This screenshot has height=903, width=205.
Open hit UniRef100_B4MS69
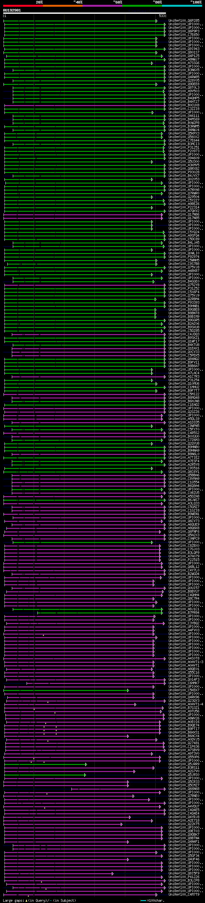click(x=184, y=119)
